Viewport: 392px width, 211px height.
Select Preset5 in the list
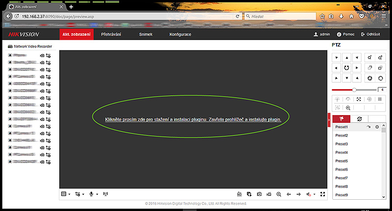point(357,161)
